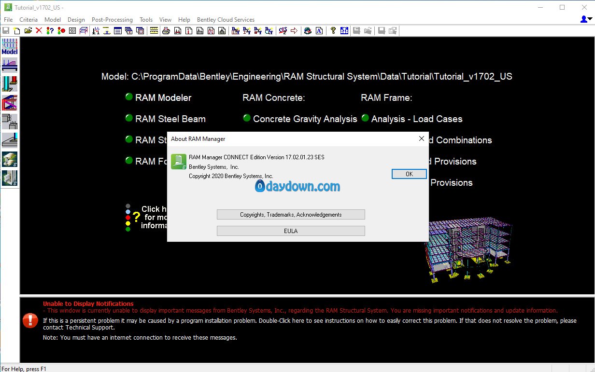Image resolution: width=595 pixels, height=372 pixels.
Task: Click the 'RAM Frame:' heading
Action: pyautogui.click(x=386, y=97)
